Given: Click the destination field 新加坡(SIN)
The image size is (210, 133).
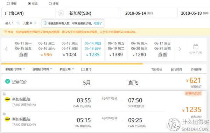Looking at the screenshot, I should tap(93, 13).
